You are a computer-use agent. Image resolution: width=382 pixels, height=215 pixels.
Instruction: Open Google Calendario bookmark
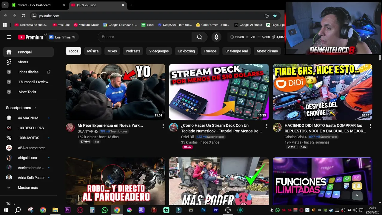tap(120, 25)
